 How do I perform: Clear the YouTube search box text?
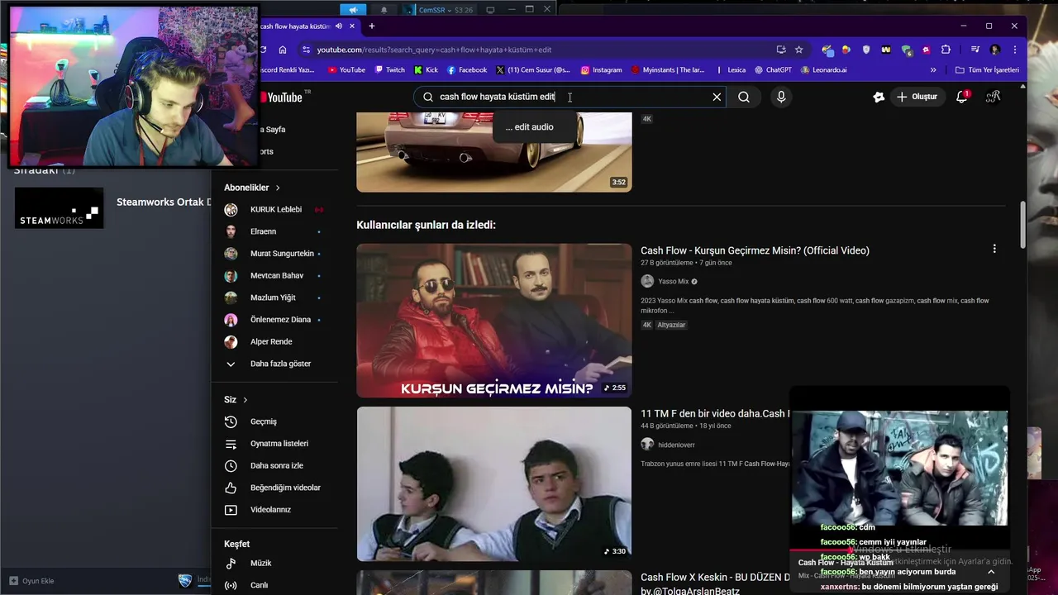[717, 97]
